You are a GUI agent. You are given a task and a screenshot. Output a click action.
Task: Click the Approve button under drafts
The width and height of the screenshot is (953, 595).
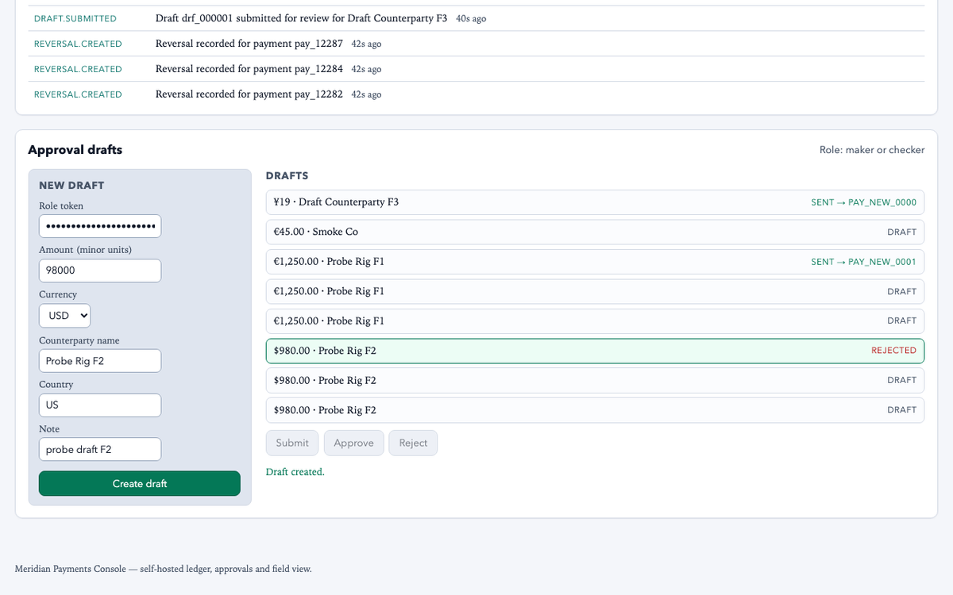354,443
